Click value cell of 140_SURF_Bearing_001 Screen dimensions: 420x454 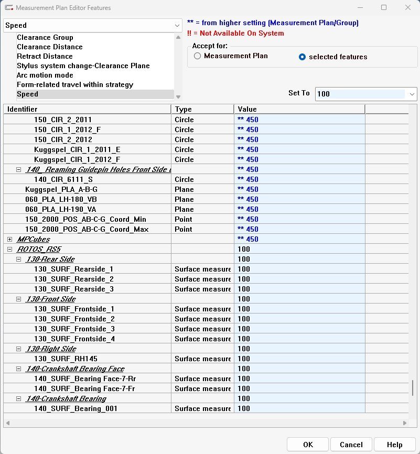click(x=299, y=408)
